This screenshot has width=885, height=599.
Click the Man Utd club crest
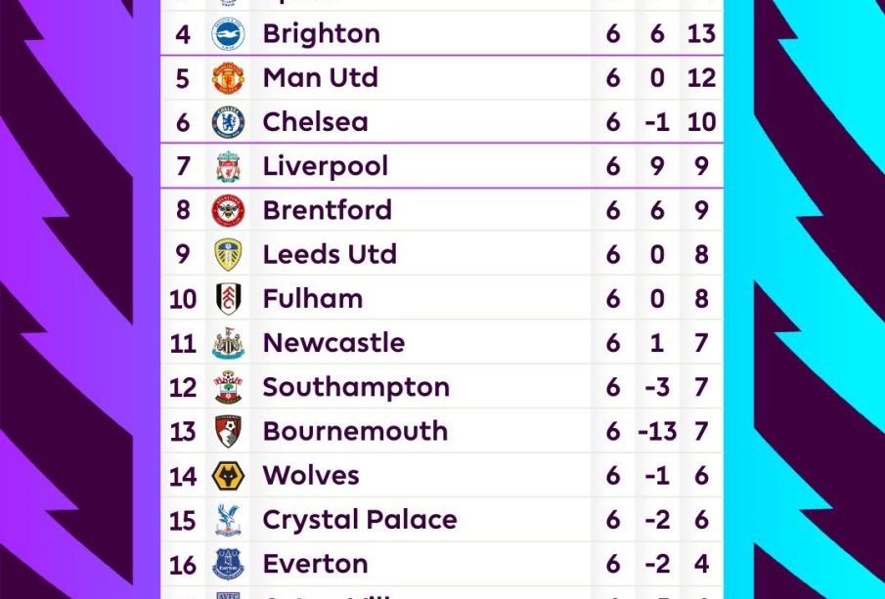click(x=228, y=78)
